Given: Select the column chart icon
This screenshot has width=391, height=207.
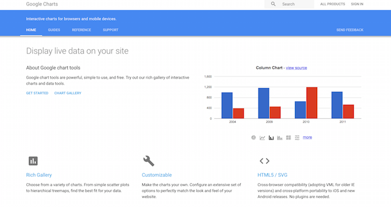Looking at the screenshot, I should pyautogui.click(x=271, y=138).
